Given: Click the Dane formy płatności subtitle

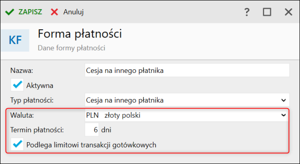Looking at the screenshot, I should click(71, 48).
